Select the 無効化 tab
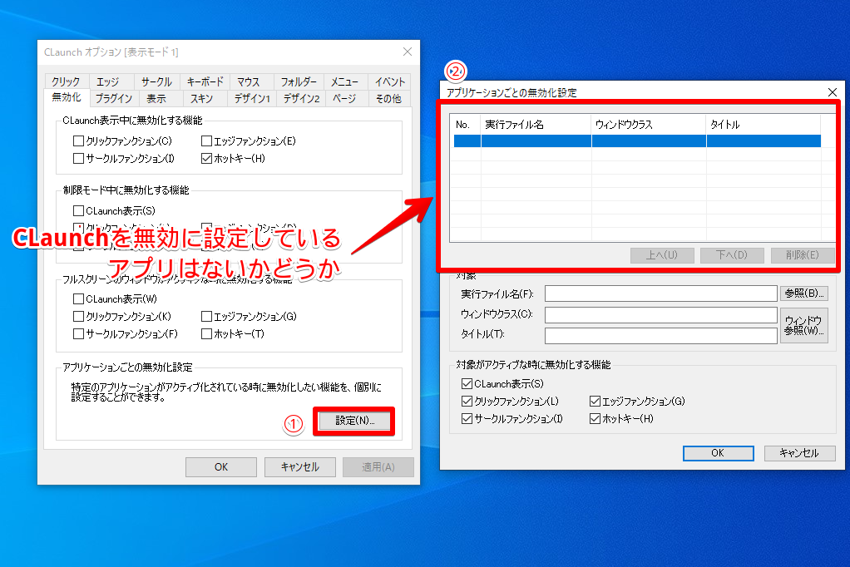 pos(67,97)
